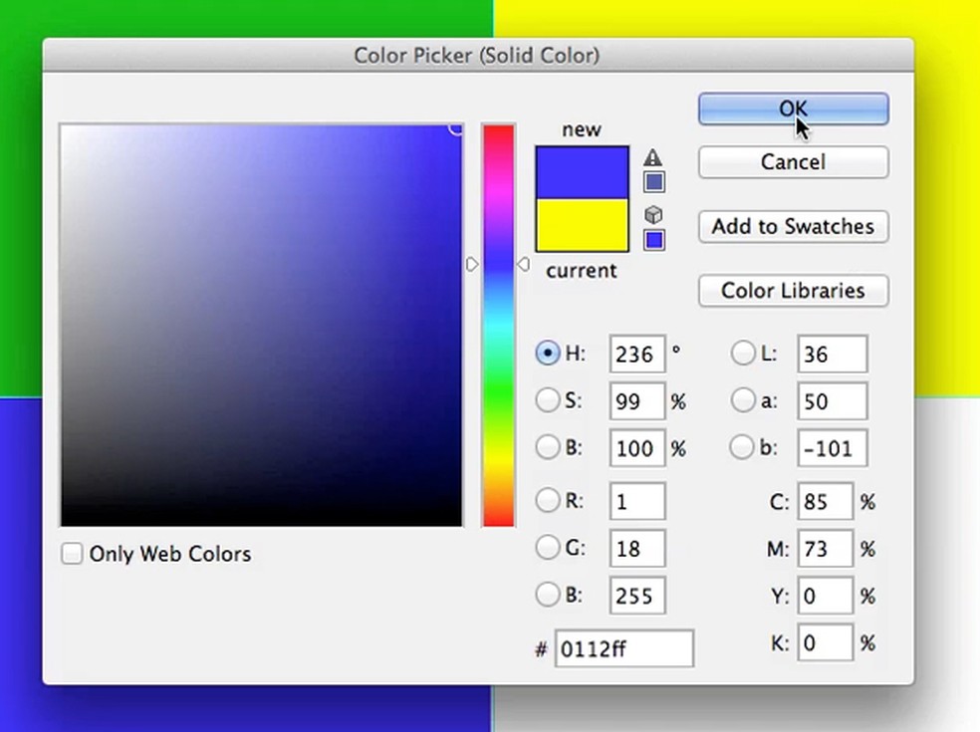
Task: Click the K black field showing 0
Action: (825, 642)
